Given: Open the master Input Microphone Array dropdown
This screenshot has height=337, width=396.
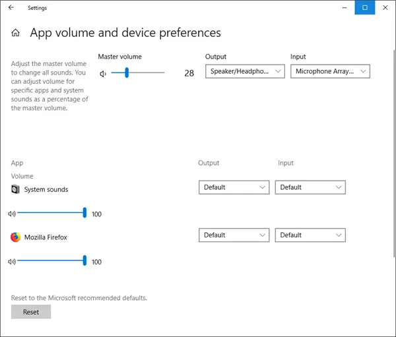Looking at the screenshot, I should [x=330, y=71].
